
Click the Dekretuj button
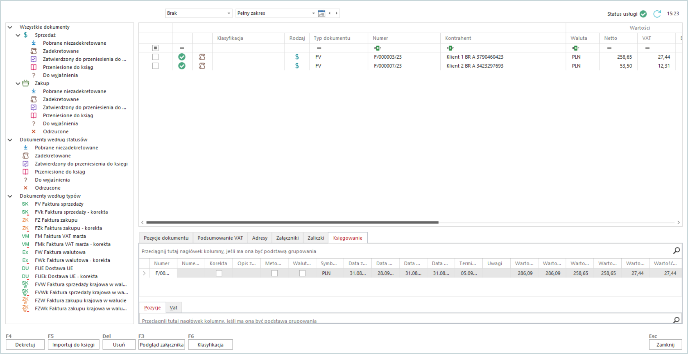tap(25, 345)
